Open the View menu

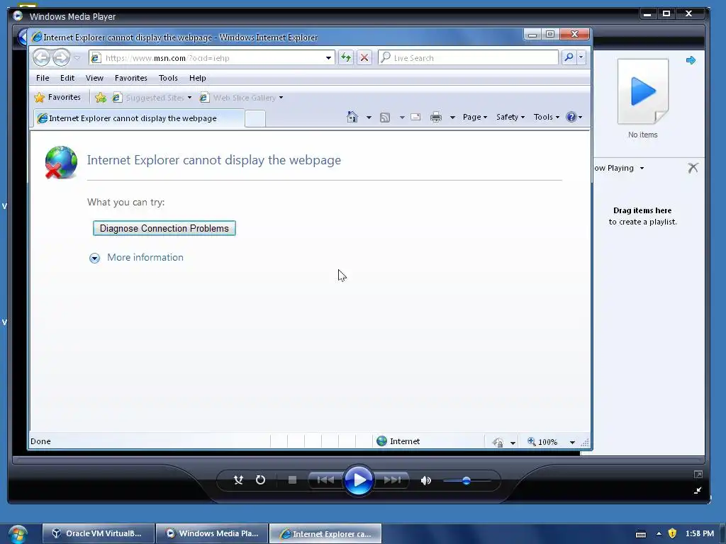pos(94,78)
